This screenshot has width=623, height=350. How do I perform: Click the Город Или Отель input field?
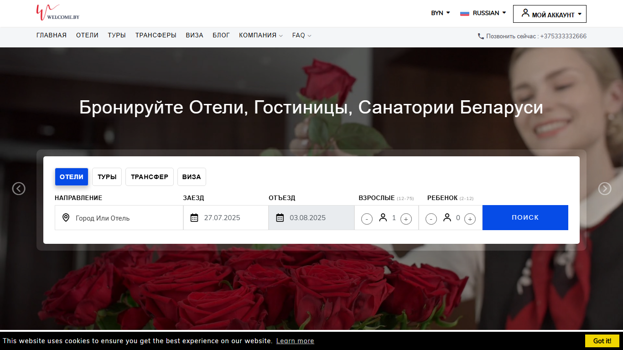tap(119, 218)
